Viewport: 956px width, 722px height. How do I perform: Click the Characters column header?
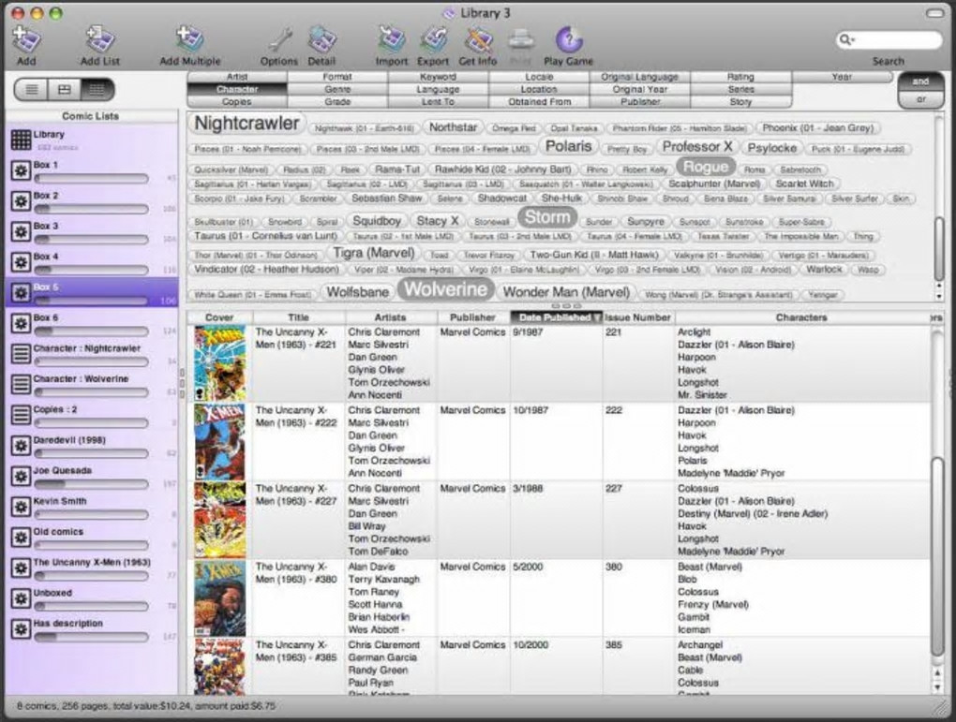pos(801,317)
